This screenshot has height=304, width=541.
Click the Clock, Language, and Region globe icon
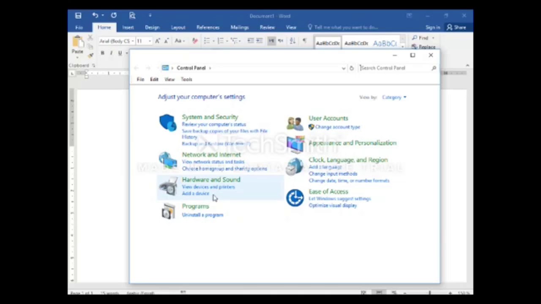[x=295, y=167]
